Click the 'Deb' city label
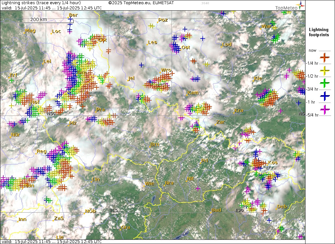The height and width of the screenshot is (244, 335). coord(282,206)
